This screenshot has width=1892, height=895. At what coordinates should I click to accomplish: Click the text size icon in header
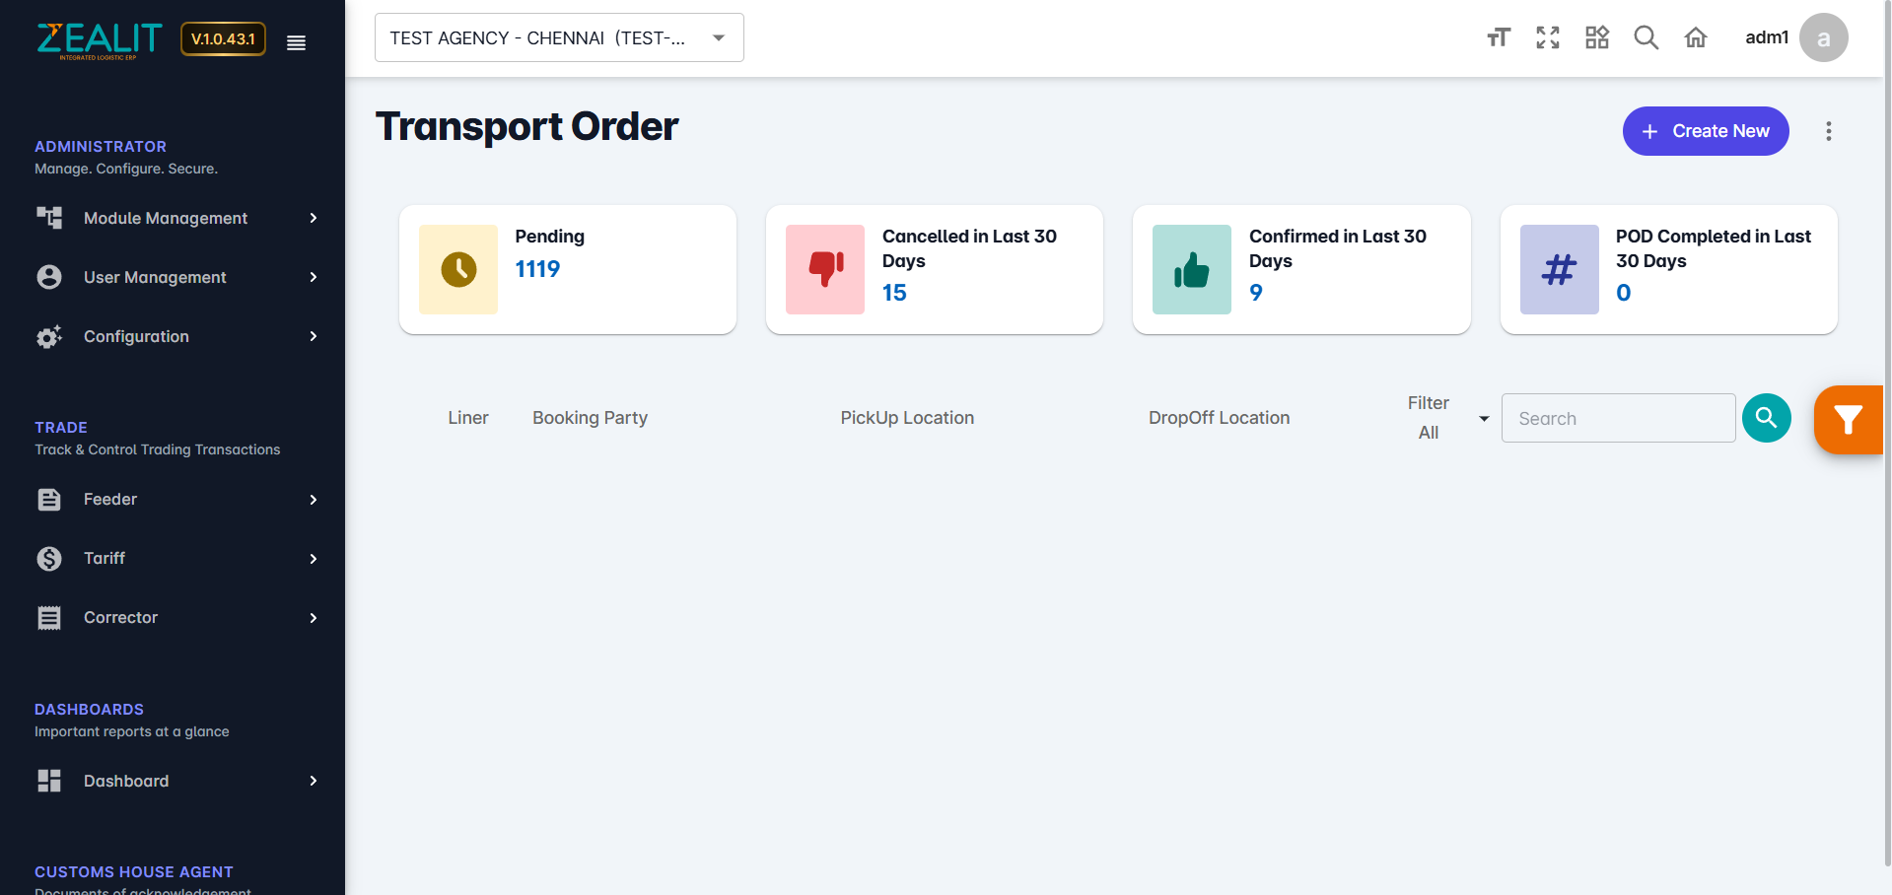tap(1499, 37)
